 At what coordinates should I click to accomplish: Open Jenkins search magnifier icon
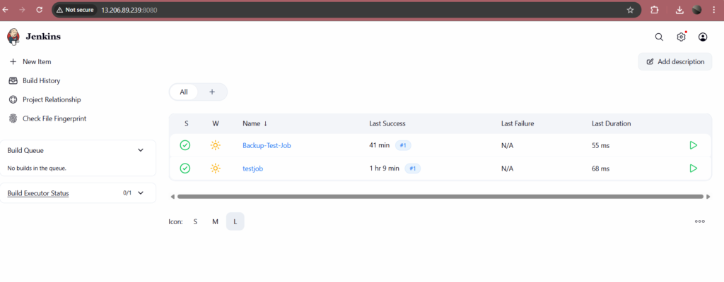click(x=659, y=37)
